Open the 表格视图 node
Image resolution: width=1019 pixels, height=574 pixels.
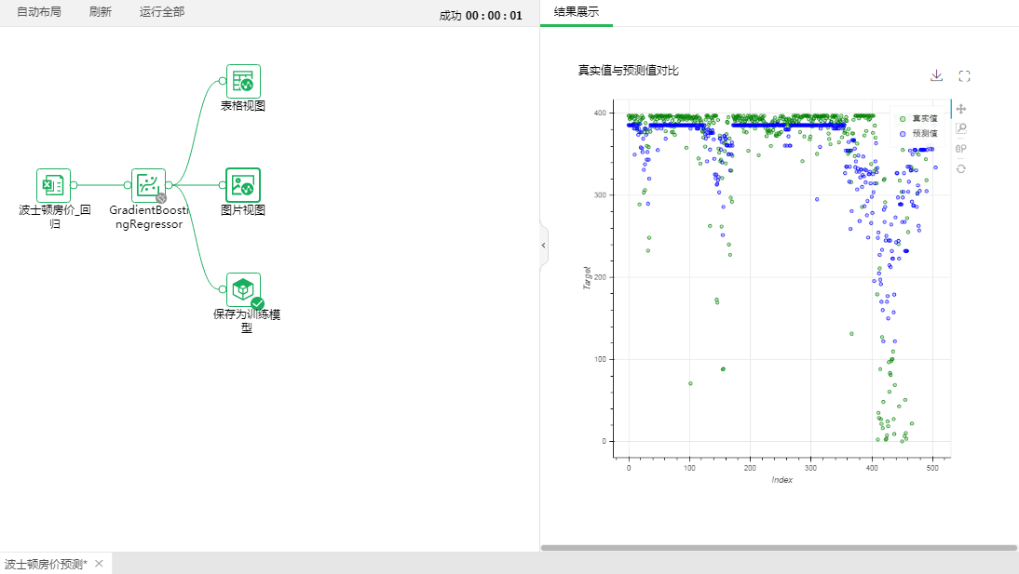click(243, 81)
